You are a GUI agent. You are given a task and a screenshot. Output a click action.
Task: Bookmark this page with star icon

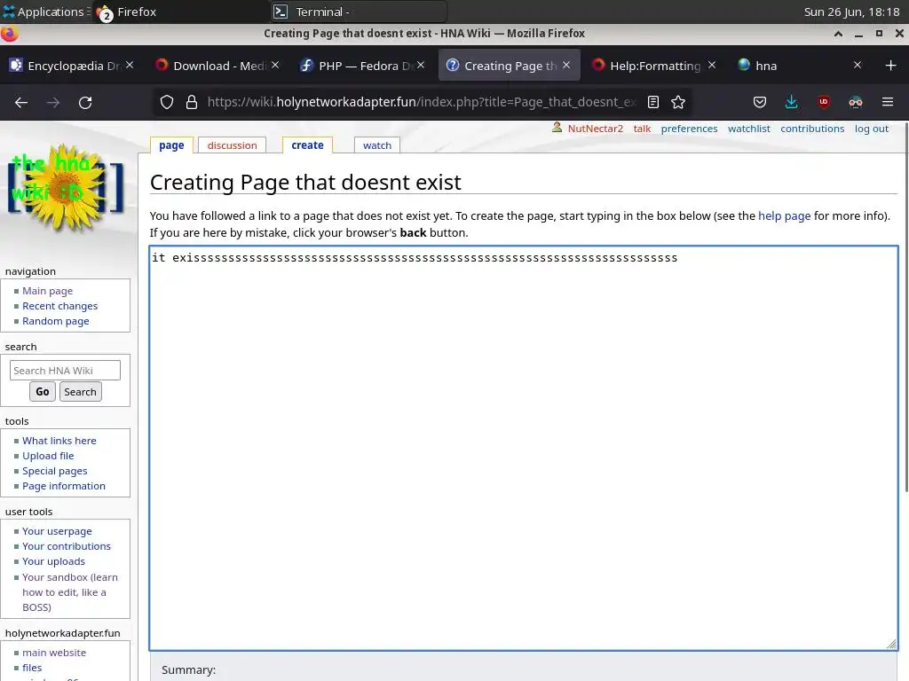click(677, 103)
